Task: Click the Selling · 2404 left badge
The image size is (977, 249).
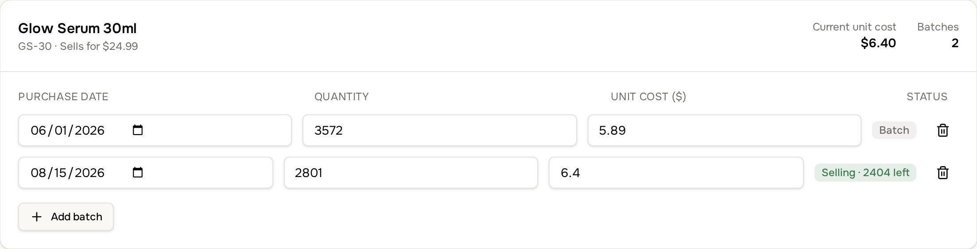Action: point(865,173)
